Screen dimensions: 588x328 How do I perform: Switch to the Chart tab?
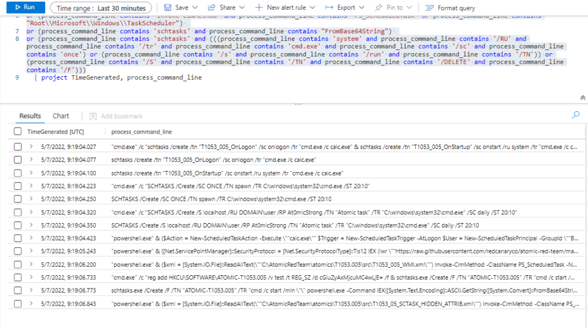click(61, 116)
